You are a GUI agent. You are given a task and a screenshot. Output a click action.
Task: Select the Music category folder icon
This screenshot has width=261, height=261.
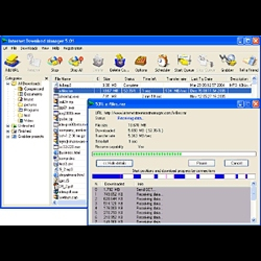point(20,99)
